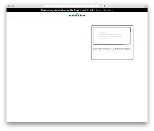Minimize the window with the yellow button
Viewport: 154px width, 131px height.
[11, 6]
